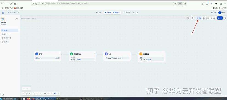Image resolution: width=227 pixels, height=100 pixels.
Task: Open the knowledge base tab
Action: (127, 13)
